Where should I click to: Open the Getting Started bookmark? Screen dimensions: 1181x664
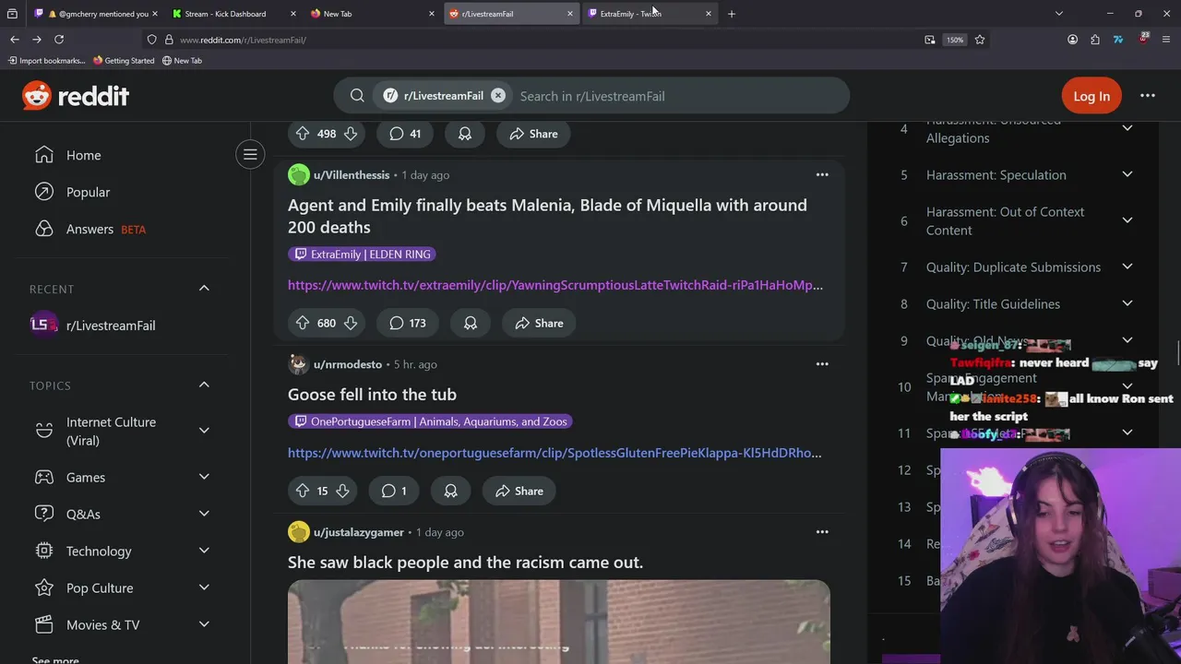[124, 61]
